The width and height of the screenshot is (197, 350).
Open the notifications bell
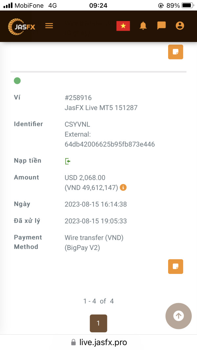click(143, 26)
